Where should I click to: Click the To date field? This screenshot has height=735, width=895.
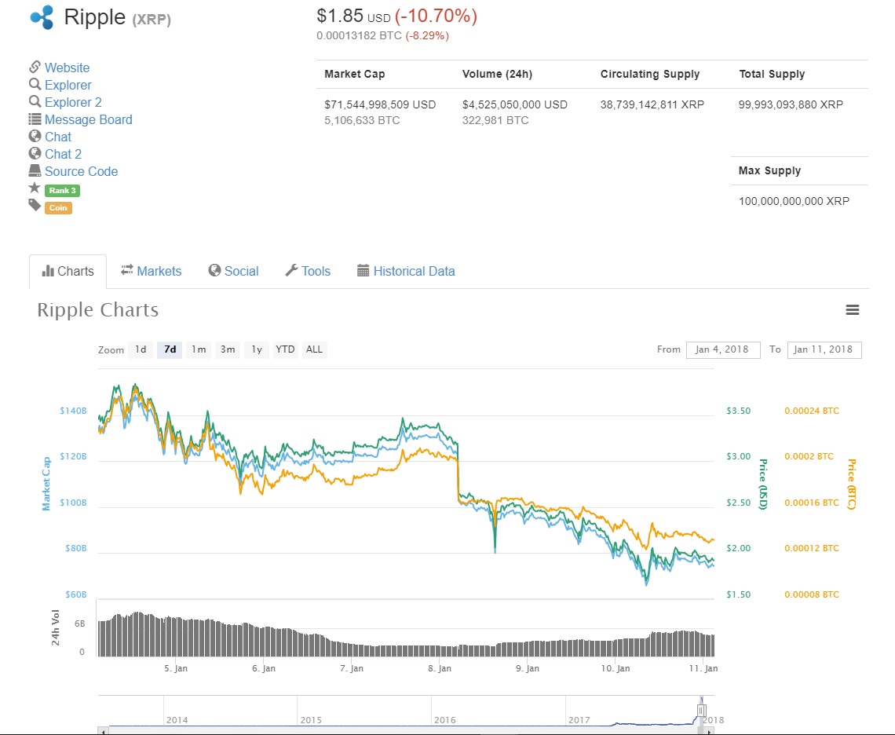tap(824, 349)
